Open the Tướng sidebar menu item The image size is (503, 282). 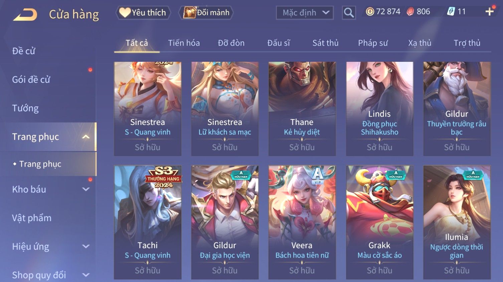(x=25, y=108)
